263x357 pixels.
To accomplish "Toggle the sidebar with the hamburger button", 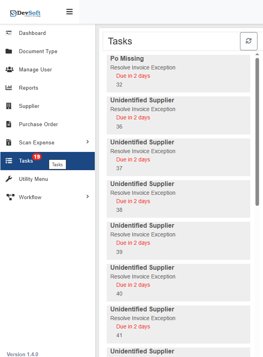I will 69,12.
